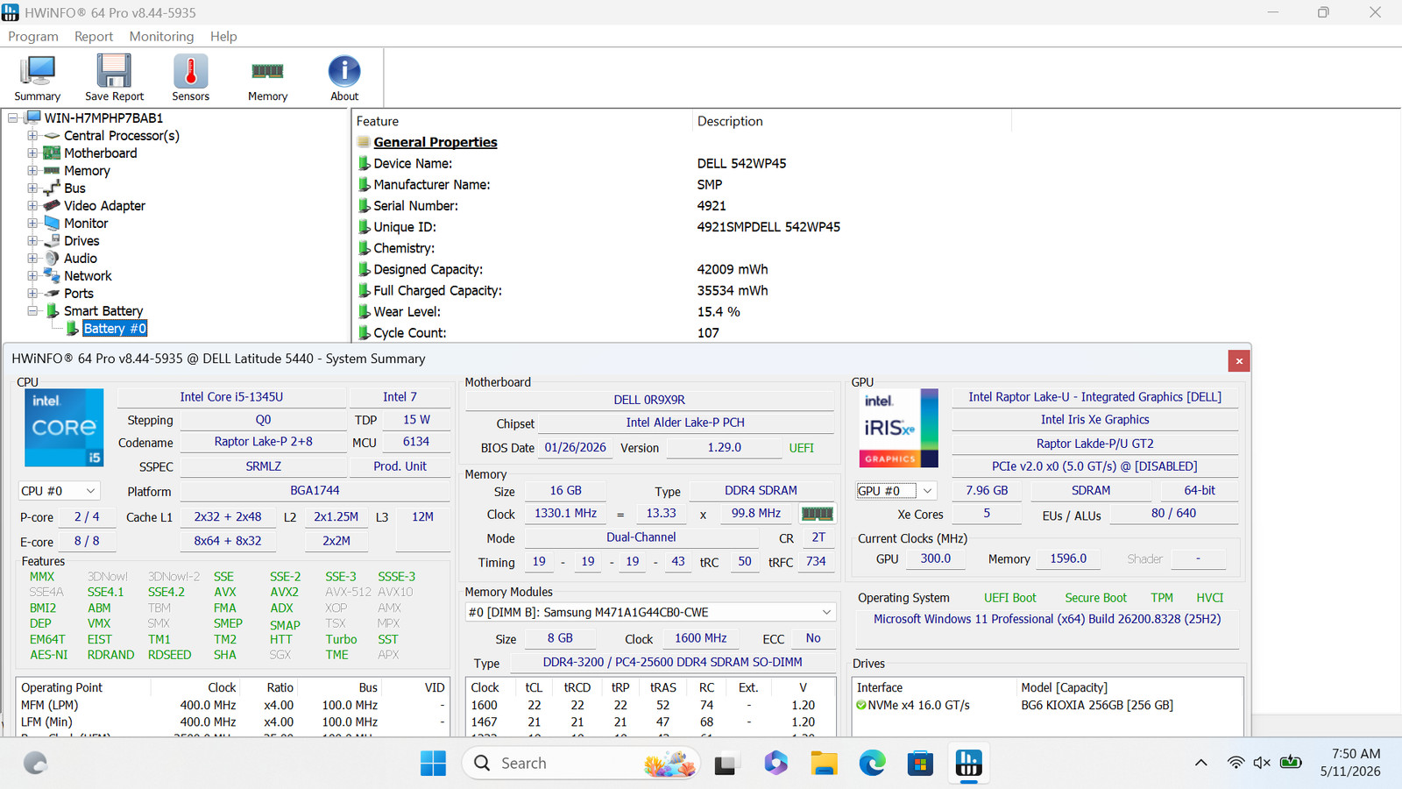This screenshot has width=1402, height=789.
Task: Expand the Bus tree node
Action: click(32, 188)
